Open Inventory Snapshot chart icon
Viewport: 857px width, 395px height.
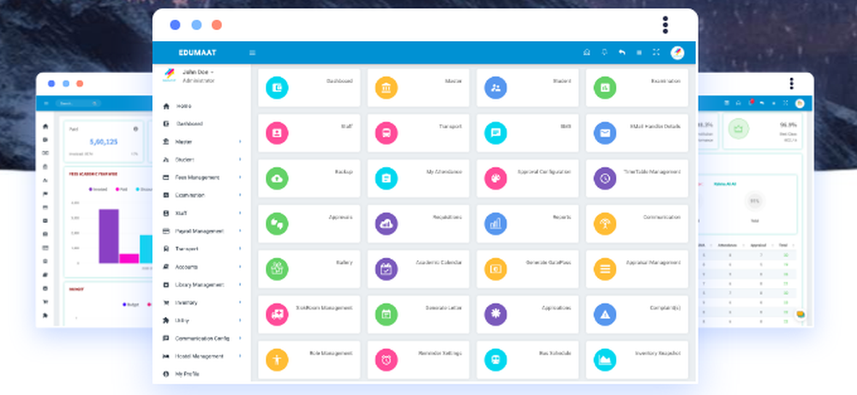(605, 360)
